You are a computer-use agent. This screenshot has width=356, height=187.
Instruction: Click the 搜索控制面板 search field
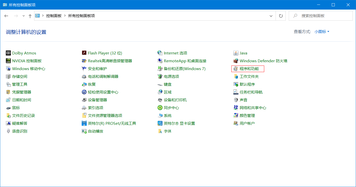tap(321, 16)
